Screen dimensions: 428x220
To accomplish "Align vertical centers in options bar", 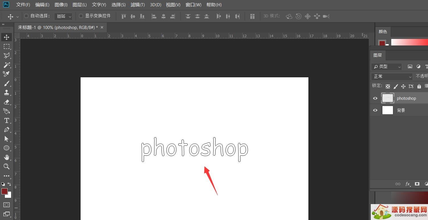I will (133, 16).
